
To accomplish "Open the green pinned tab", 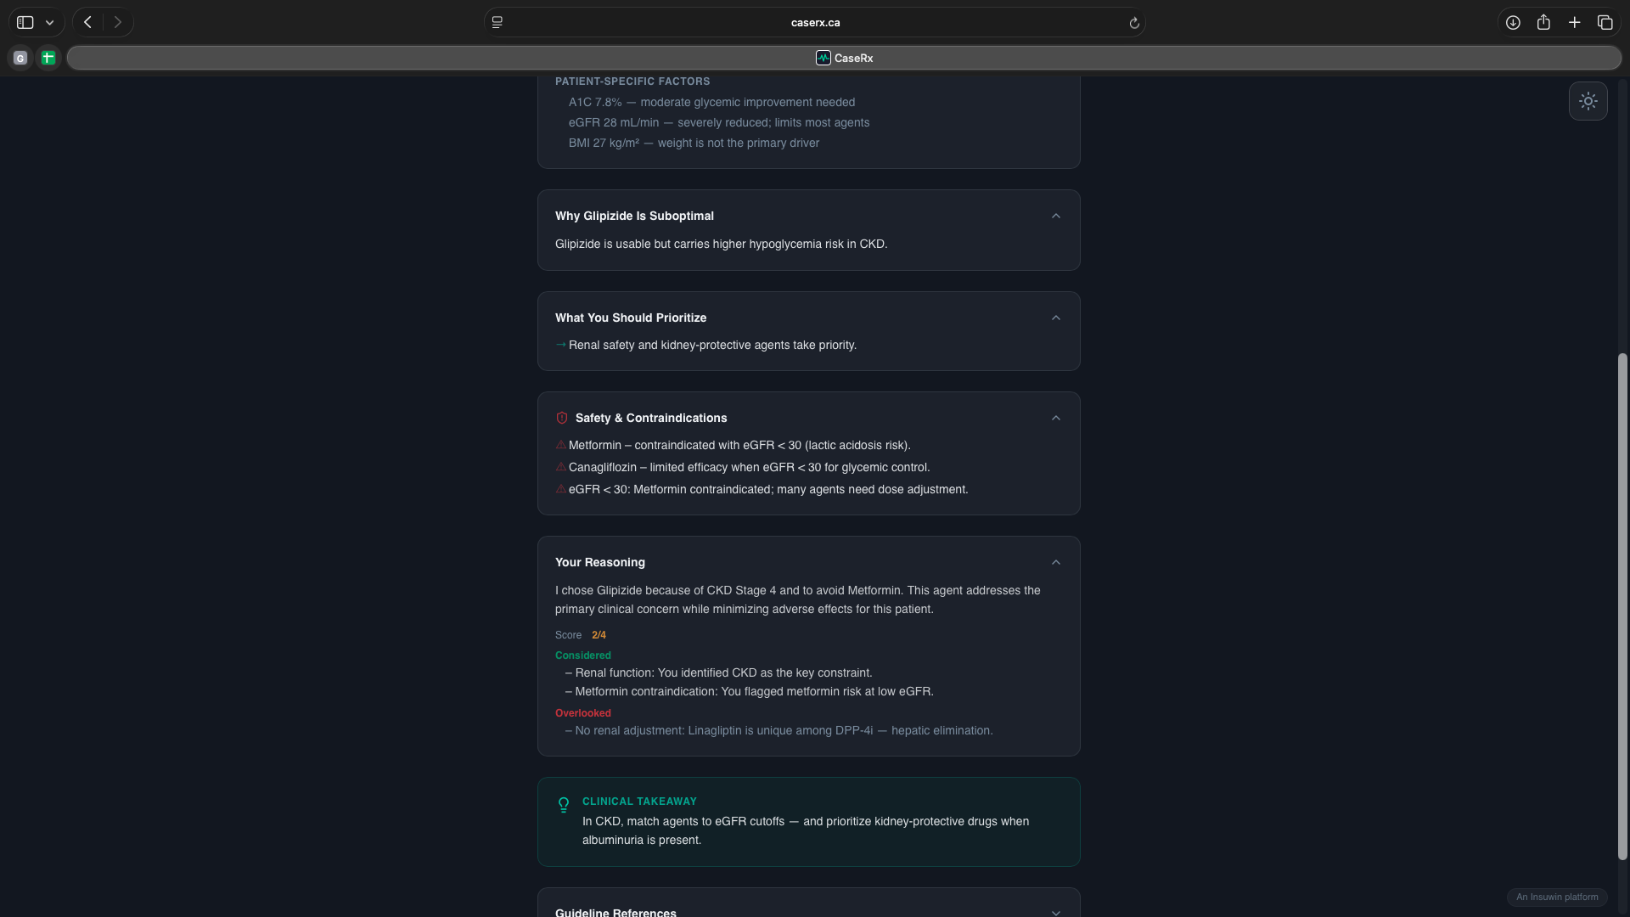I will 48,58.
